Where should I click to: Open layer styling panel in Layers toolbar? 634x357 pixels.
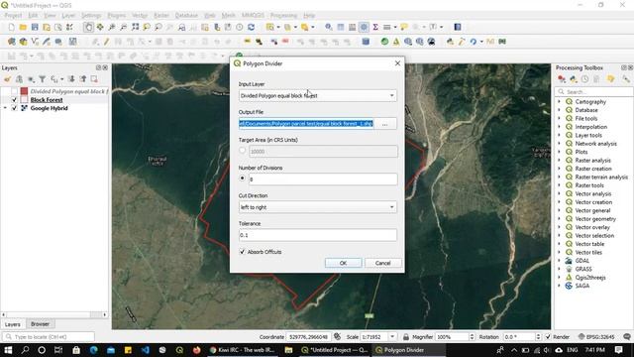7,79
